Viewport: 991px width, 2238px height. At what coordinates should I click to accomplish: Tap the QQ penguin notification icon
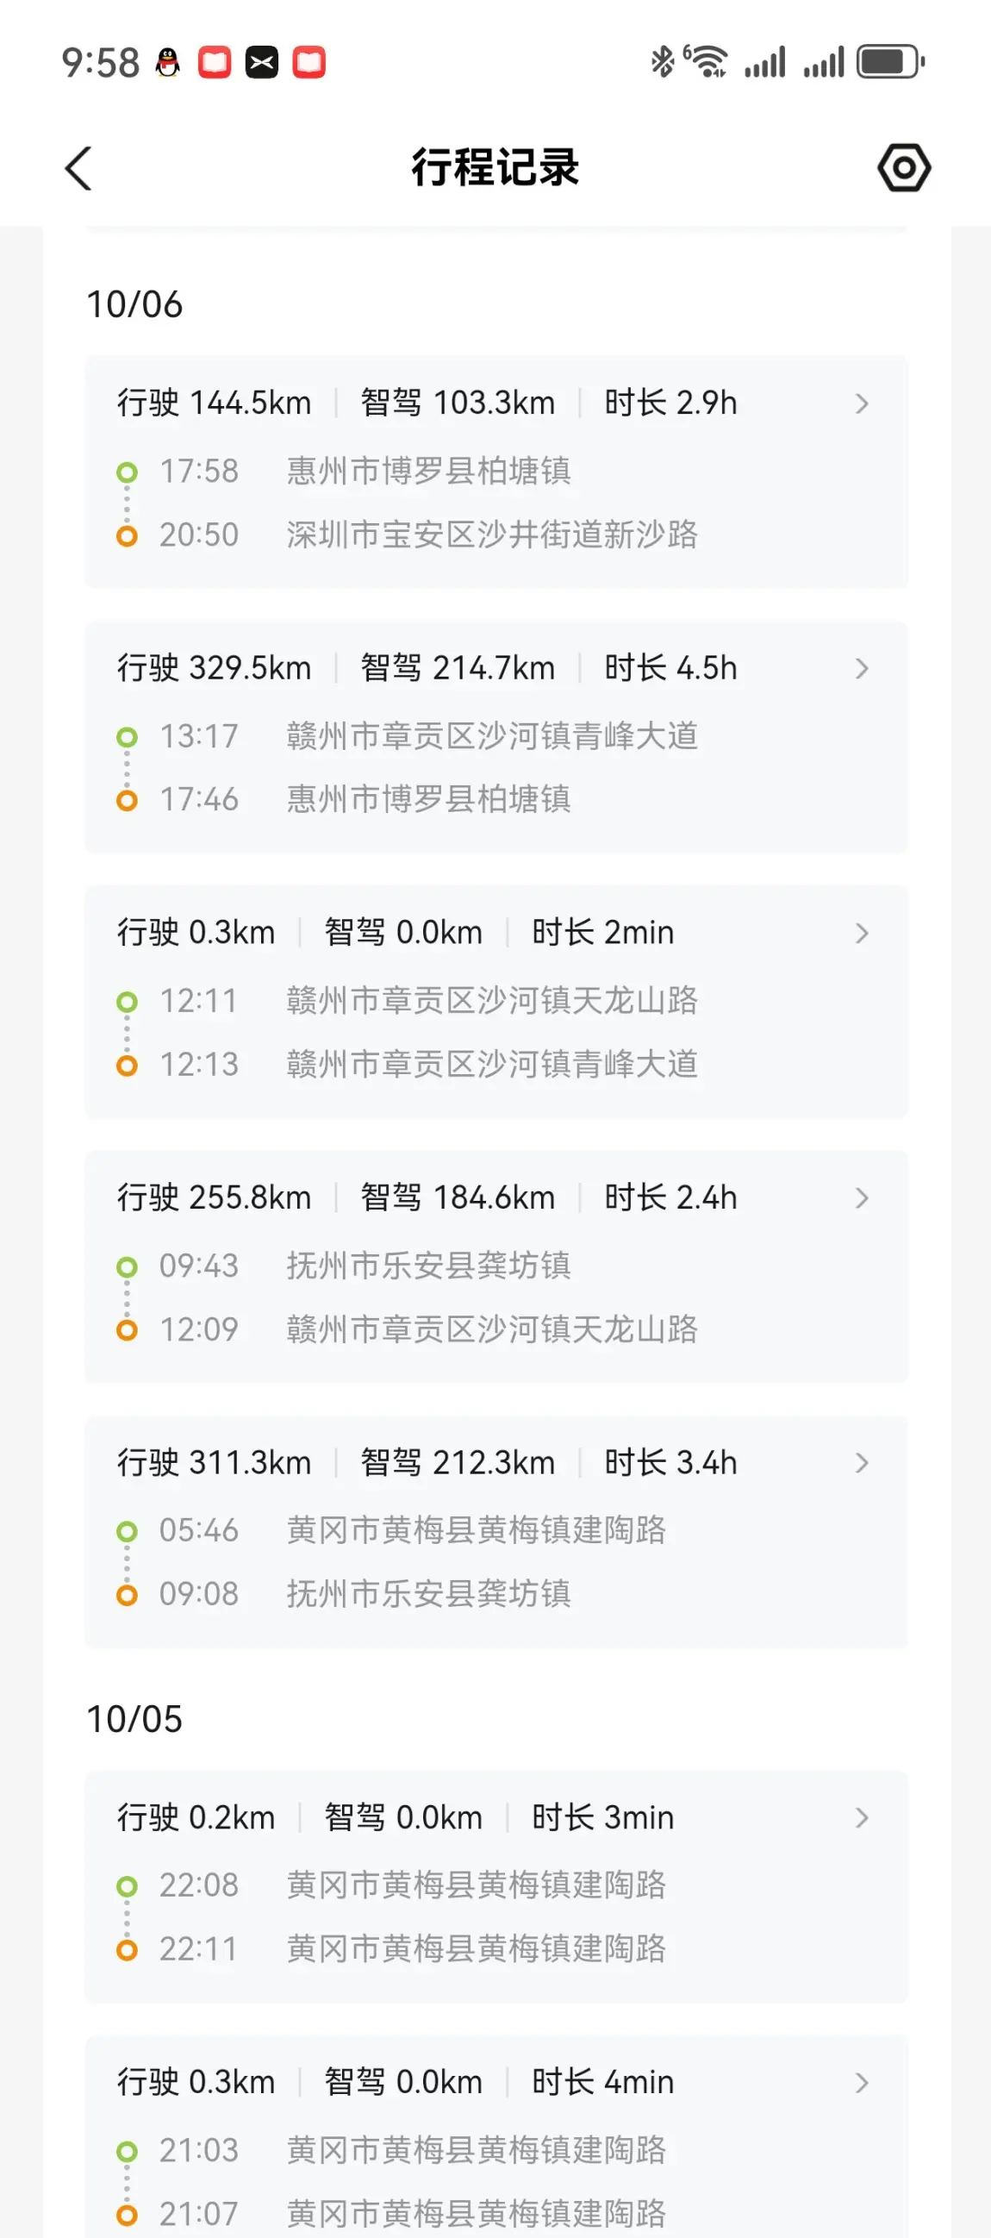tap(168, 63)
